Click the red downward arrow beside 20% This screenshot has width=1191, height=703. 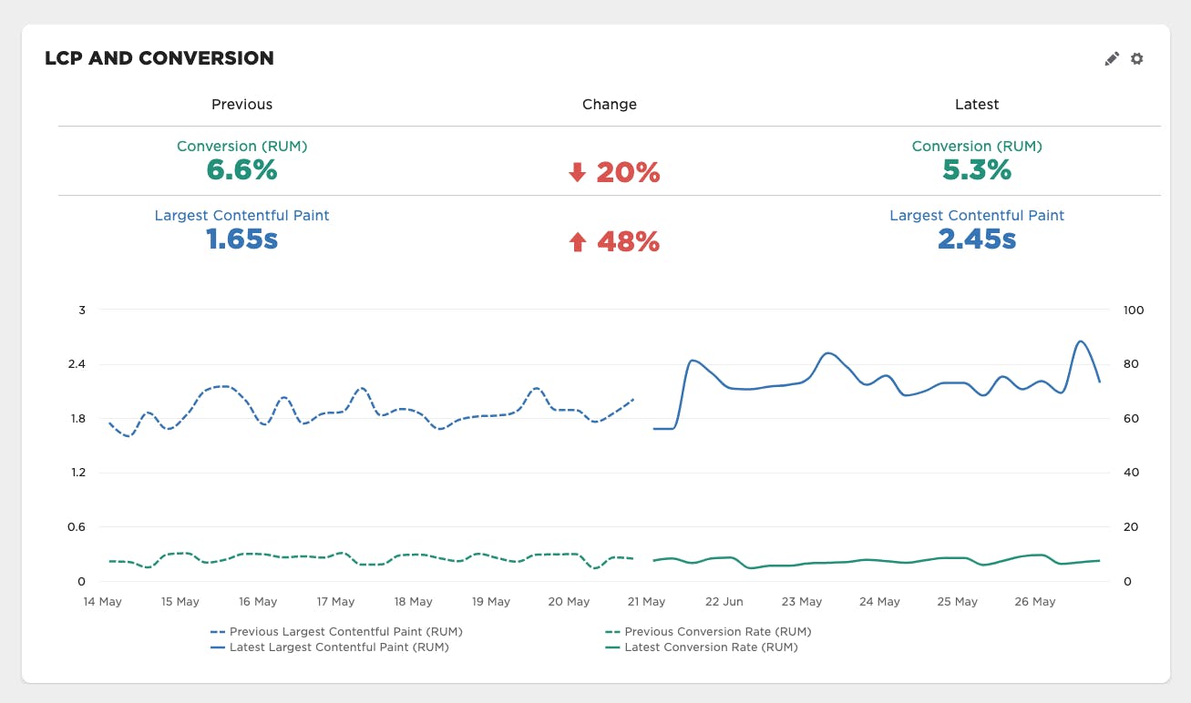pos(577,172)
